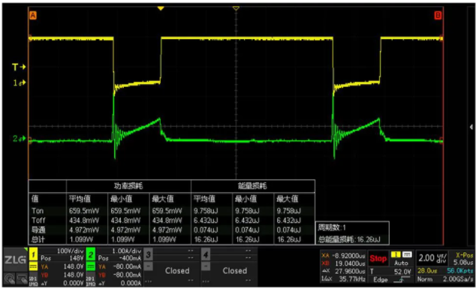Click the red Stop button
The height and width of the screenshot is (289, 476).
click(x=378, y=259)
